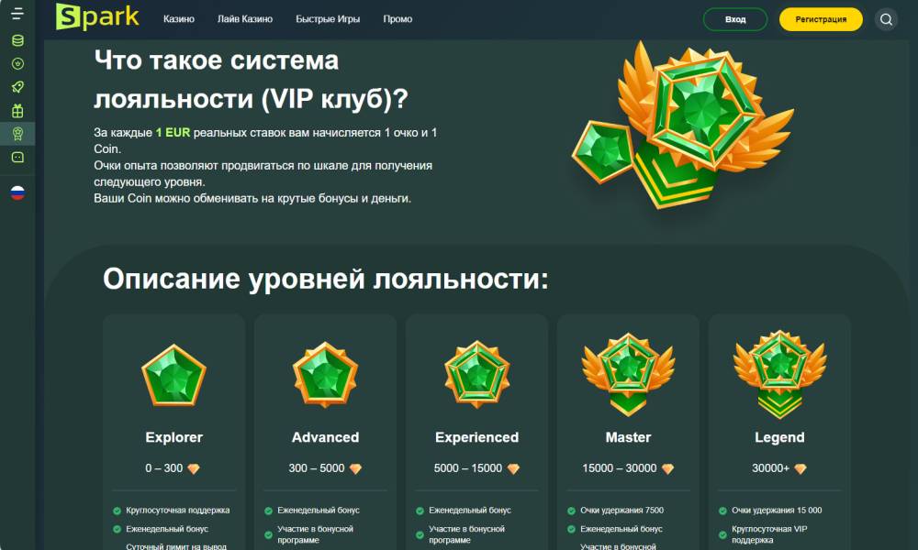The width and height of the screenshot is (918, 550).
Task: Open the Лайв Казино menu item
Action: (245, 19)
